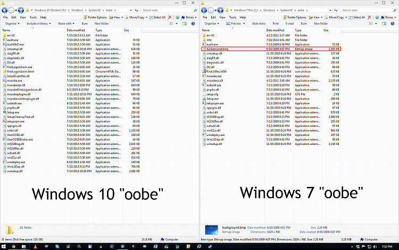
Task: Click E-mail in the Windows 7 window
Action: point(289,23)
